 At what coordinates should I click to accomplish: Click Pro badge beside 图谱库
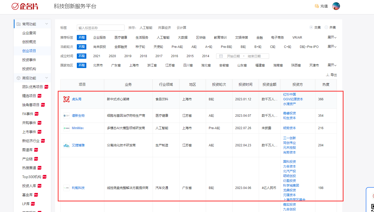click(x=36, y=150)
